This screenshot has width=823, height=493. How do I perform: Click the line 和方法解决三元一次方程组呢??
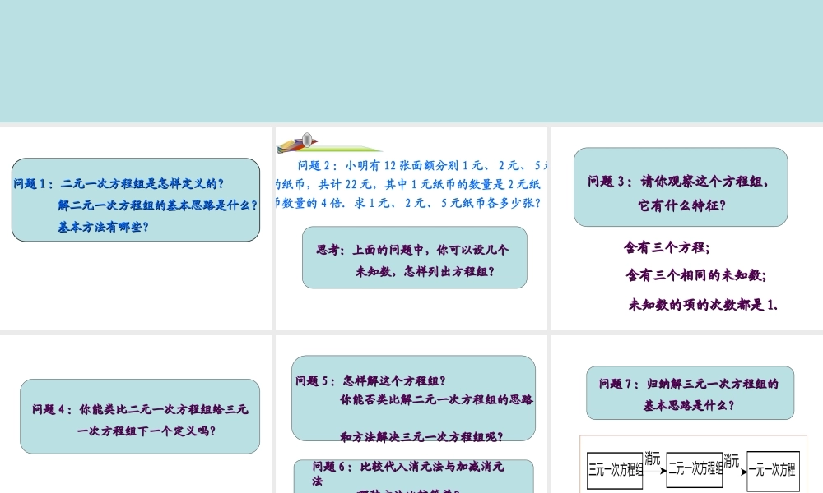pyautogui.click(x=422, y=436)
